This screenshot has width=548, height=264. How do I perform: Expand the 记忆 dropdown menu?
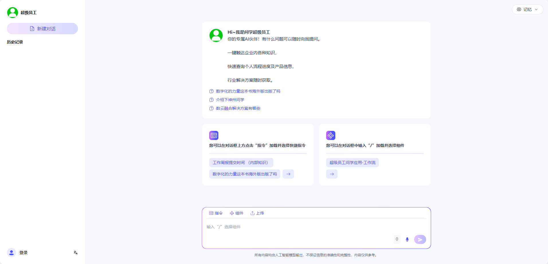[x=527, y=9]
